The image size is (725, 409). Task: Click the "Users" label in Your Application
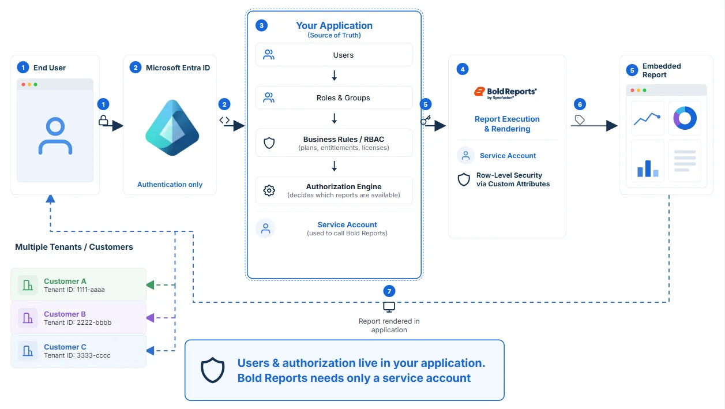[343, 55]
